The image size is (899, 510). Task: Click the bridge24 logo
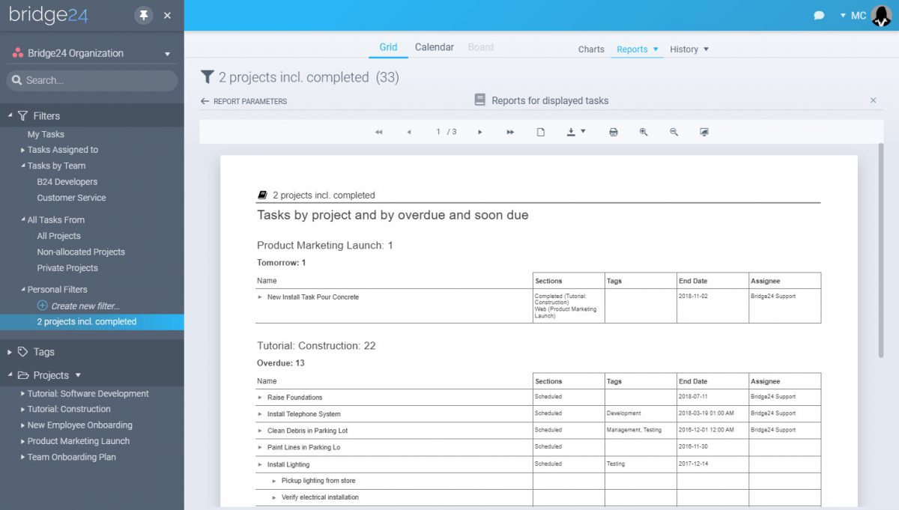click(49, 15)
